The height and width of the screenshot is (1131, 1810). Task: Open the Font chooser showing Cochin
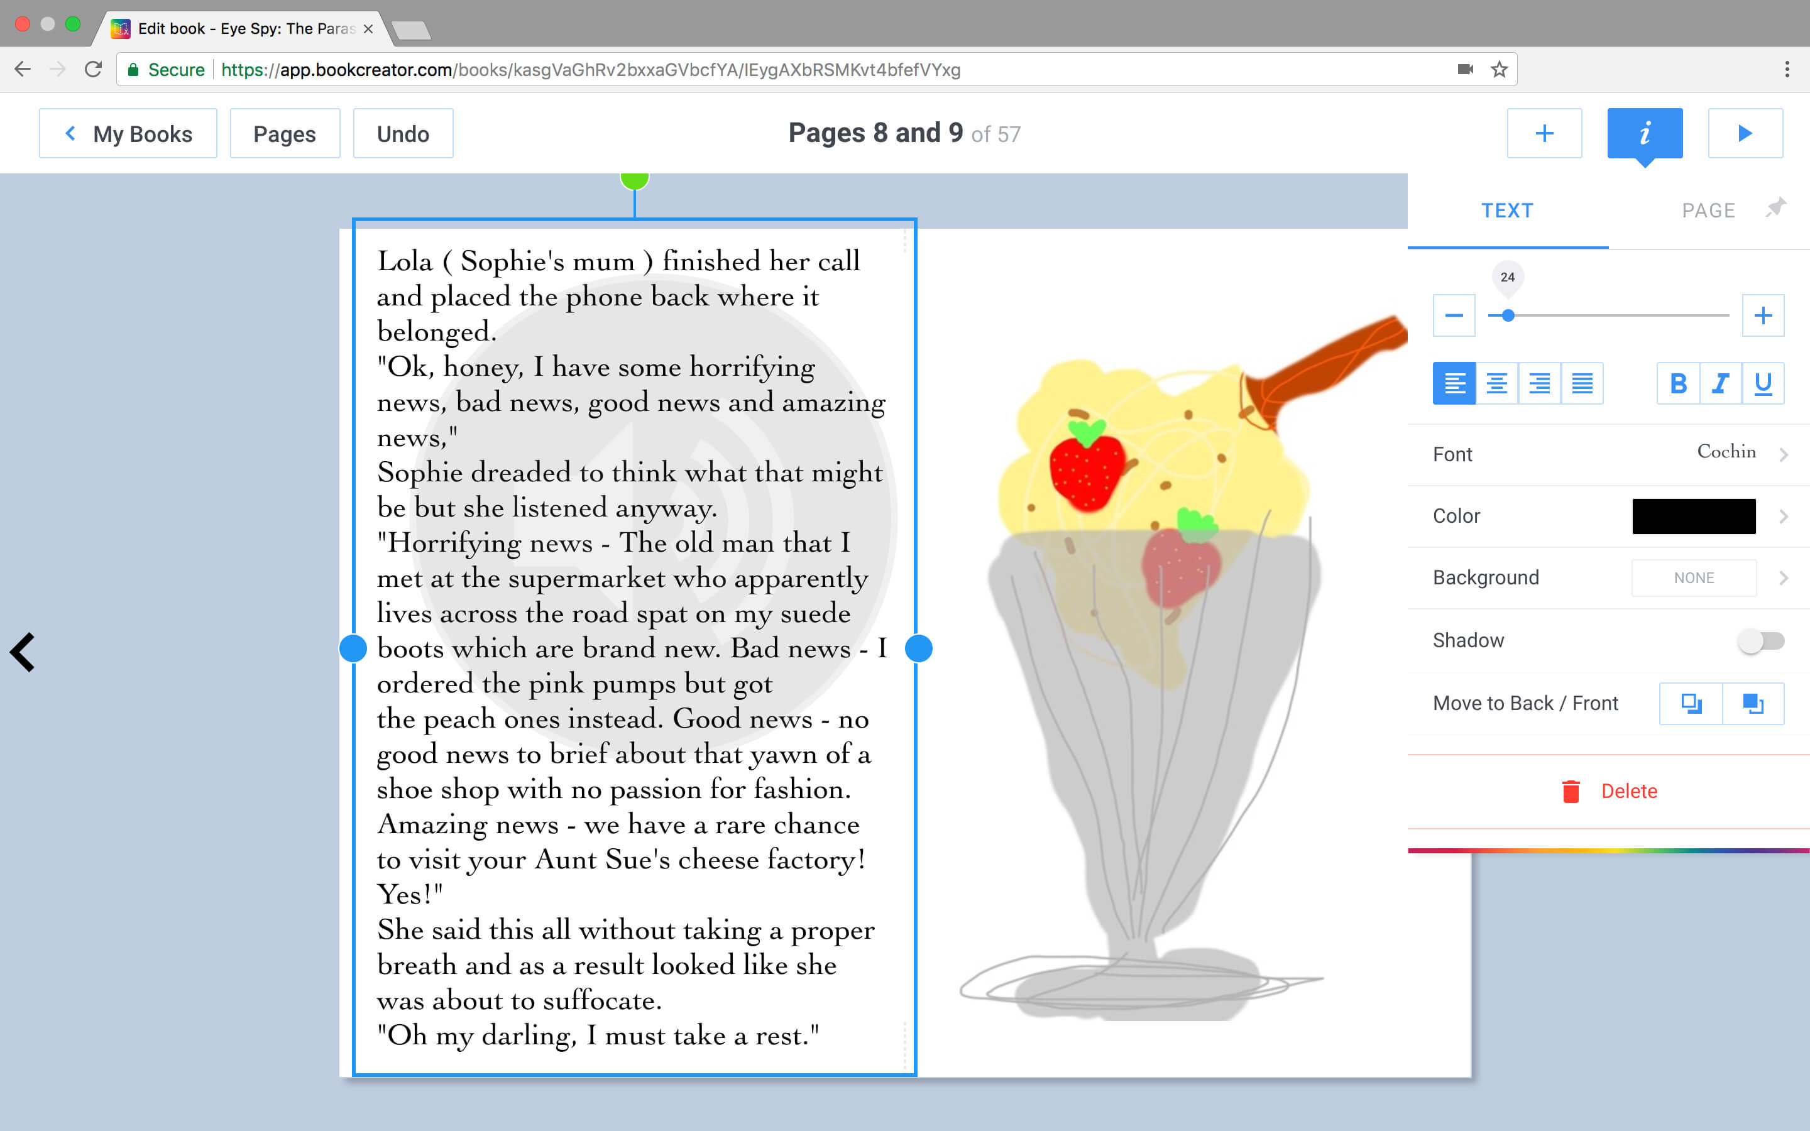click(1608, 454)
